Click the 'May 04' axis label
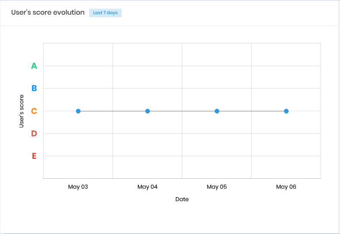The width and height of the screenshot is (340, 234). tap(147, 187)
